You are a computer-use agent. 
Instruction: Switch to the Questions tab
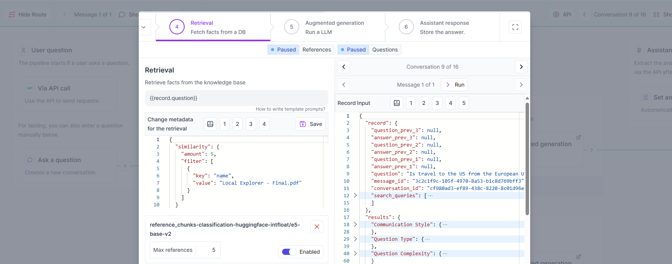tap(385, 50)
